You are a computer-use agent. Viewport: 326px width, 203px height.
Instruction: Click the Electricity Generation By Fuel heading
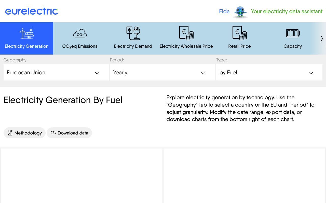(63, 100)
